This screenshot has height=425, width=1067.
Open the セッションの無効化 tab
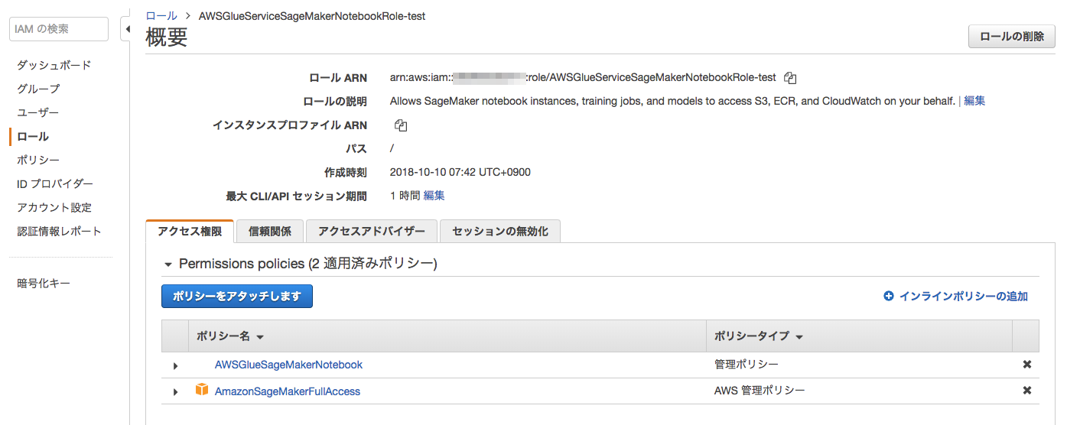[x=500, y=231]
